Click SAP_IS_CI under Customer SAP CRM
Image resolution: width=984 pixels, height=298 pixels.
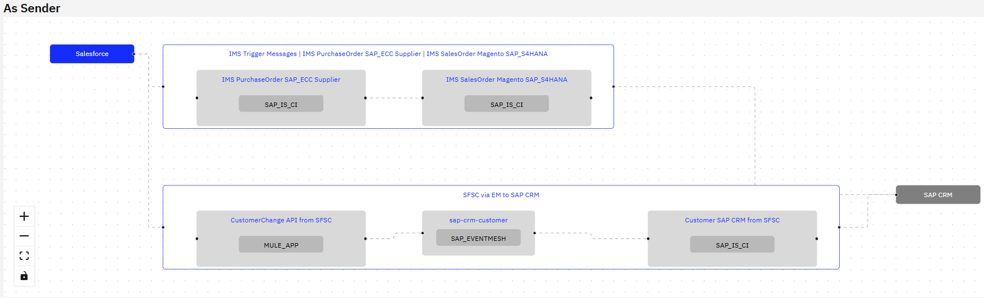[732, 245]
